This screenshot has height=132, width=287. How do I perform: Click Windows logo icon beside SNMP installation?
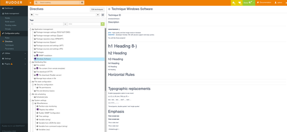coord(37,55)
